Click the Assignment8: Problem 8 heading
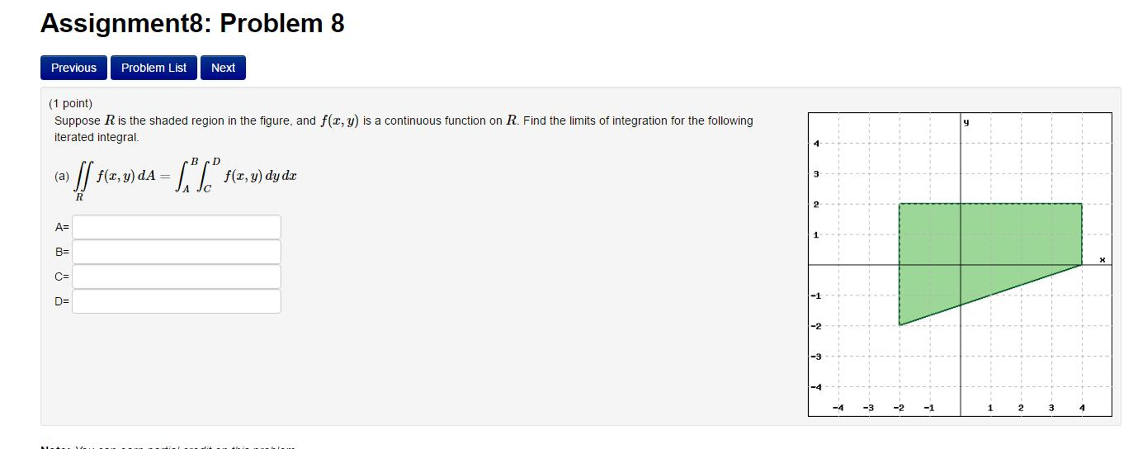 pos(192,23)
